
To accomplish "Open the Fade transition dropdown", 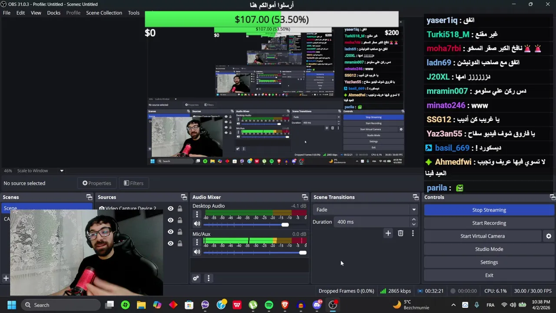I will (x=364, y=210).
